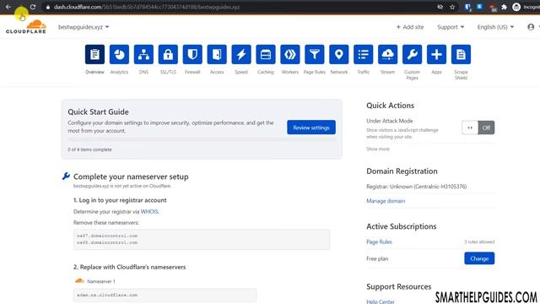This screenshot has width=540, height=304.
Task: Bookmark this page with star icon
Action: (x=452, y=7)
